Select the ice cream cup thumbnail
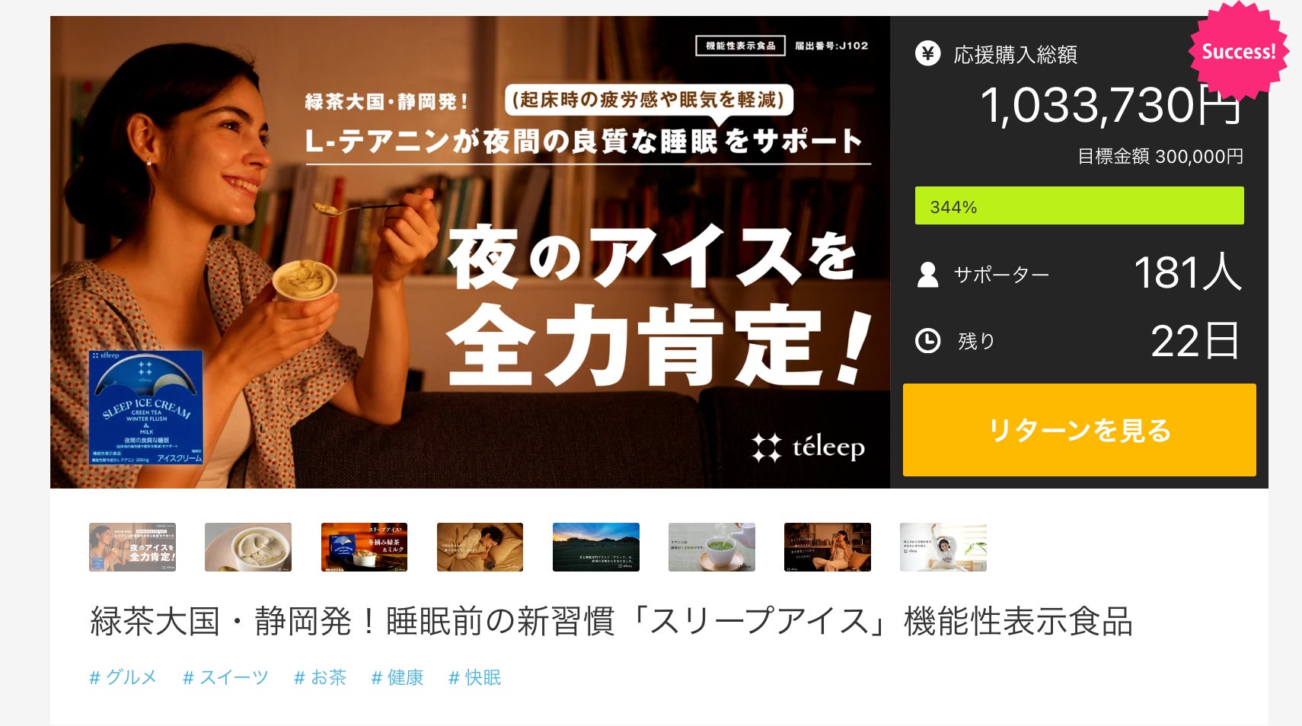This screenshot has height=726, width=1302. pos(248,546)
